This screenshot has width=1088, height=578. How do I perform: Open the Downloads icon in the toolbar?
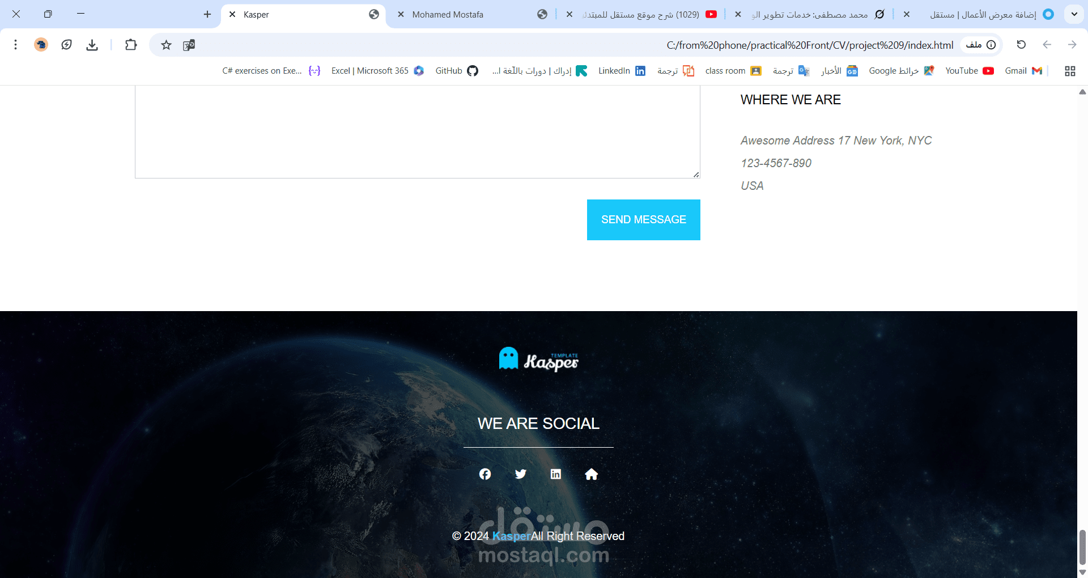(92, 45)
